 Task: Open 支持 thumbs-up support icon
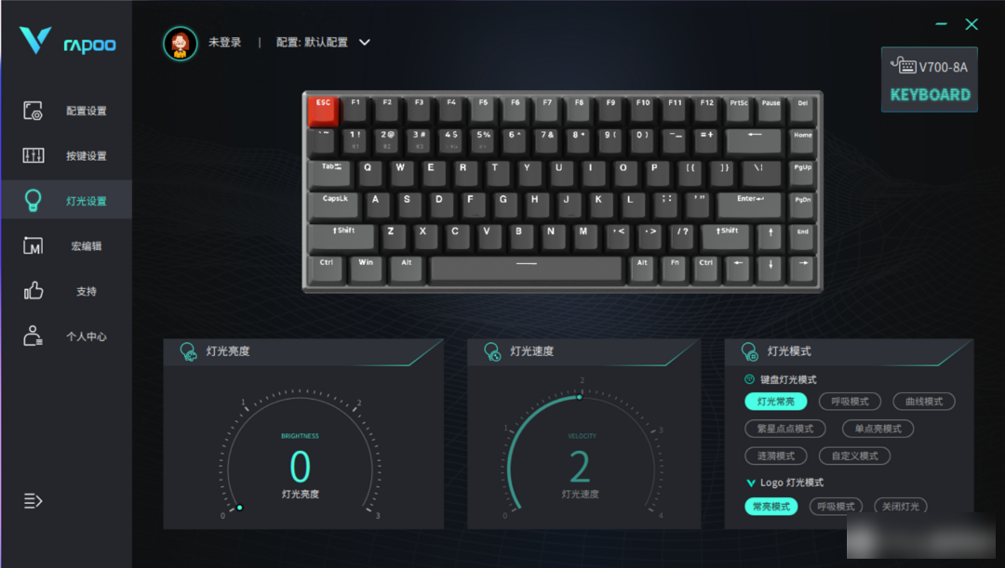33,291
